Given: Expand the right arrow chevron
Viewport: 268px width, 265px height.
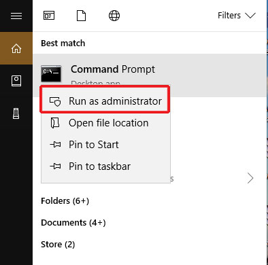Looking at the screenshot, I should click(250, 178).
